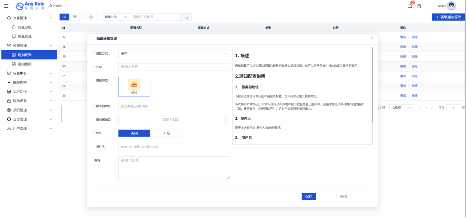Open the 配置名称 search field dropdown
The height and width of the screenshot is (218, 466).
(116, 17)
